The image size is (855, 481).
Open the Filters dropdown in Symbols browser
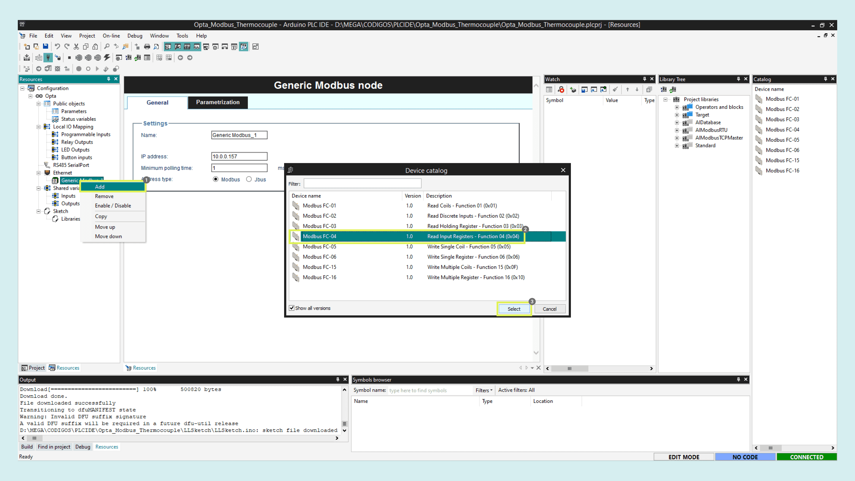tap(484, 390)
